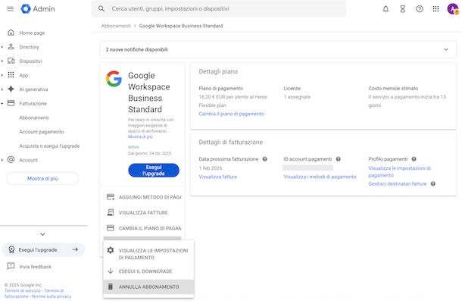Screen dimensions: 462x301
Task: Open Visualizza i metodi di pagamento link
Action: tap(320, 177)
